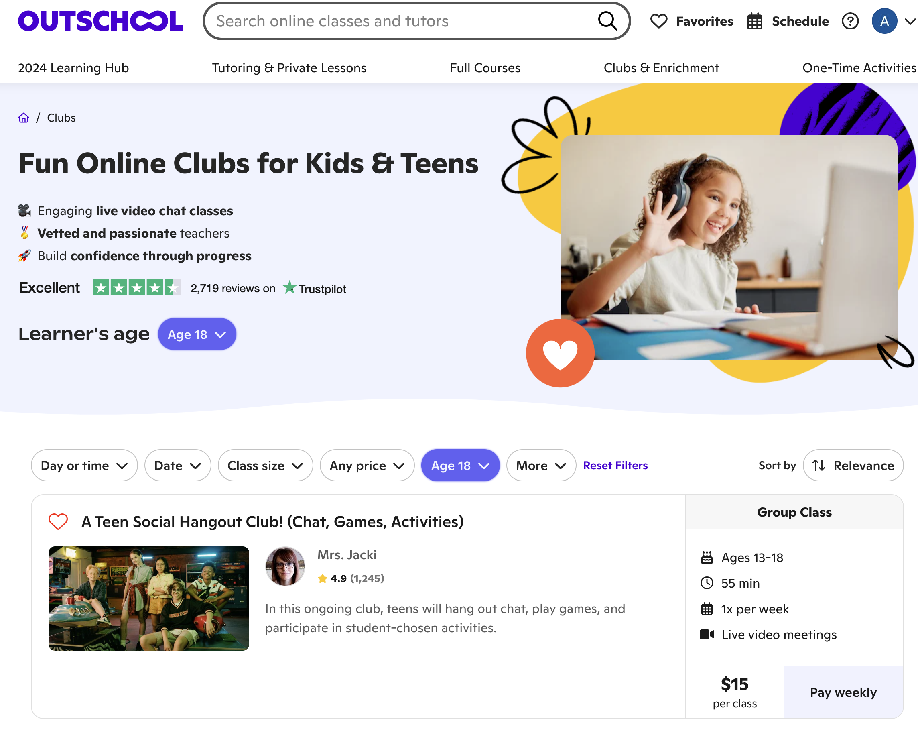918x733 pixels.
Task: Open the Schedule calendar icon
Action: click(x=754, y=21)
